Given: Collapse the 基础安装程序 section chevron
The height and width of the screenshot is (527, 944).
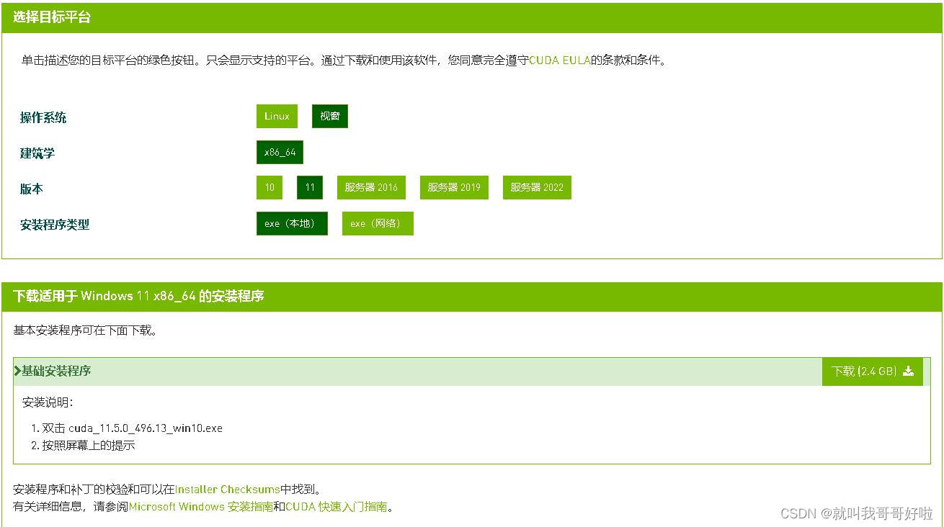Looking at the screenshot, I should 17,371.
